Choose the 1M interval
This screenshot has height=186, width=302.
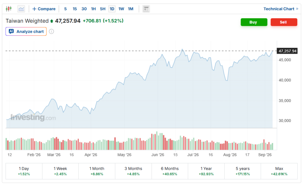(131, 9)
